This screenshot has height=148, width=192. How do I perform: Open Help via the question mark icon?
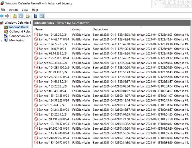coord(35,16)
